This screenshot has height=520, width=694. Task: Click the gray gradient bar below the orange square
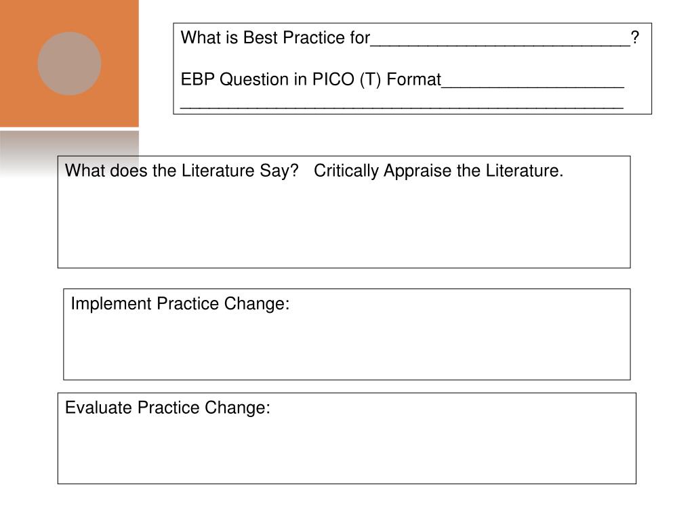69,154
